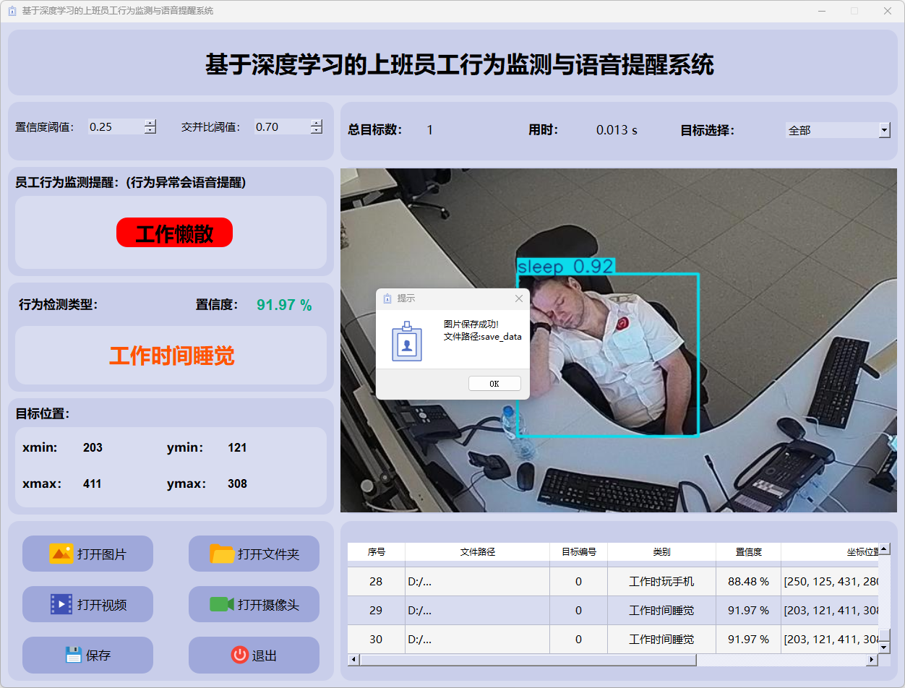Click the 置信度阈值 input field showing 0.25
Image resolution: width=905 pixels, height=688 pixels.
coord(114,127)
